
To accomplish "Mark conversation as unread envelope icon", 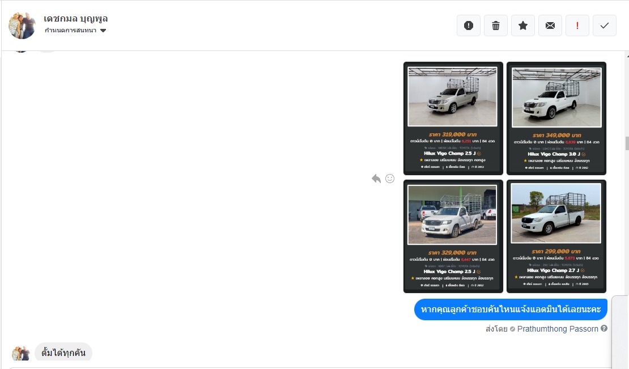I will click(x=550, y=26).
